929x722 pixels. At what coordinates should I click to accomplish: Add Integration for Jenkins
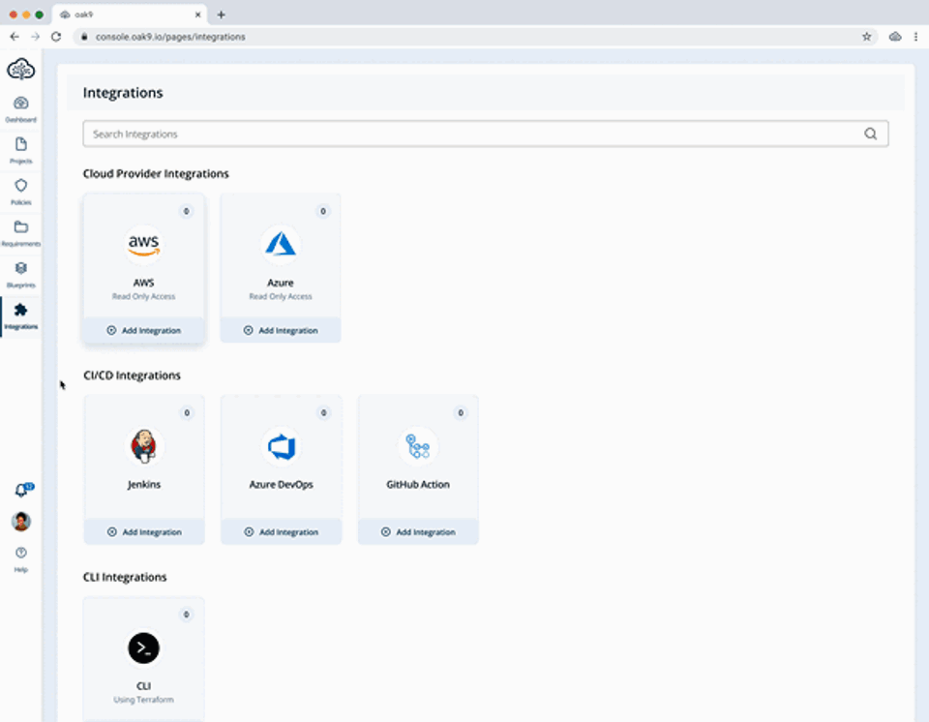click(x=144, y=531)
